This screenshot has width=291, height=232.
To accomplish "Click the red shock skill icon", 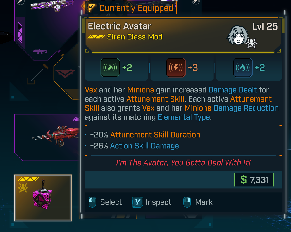I will (x=175, y=67).
